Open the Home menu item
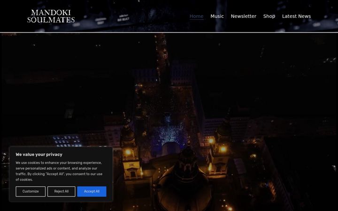The height and width of the screenshot is (211, 338). point(196,16)
